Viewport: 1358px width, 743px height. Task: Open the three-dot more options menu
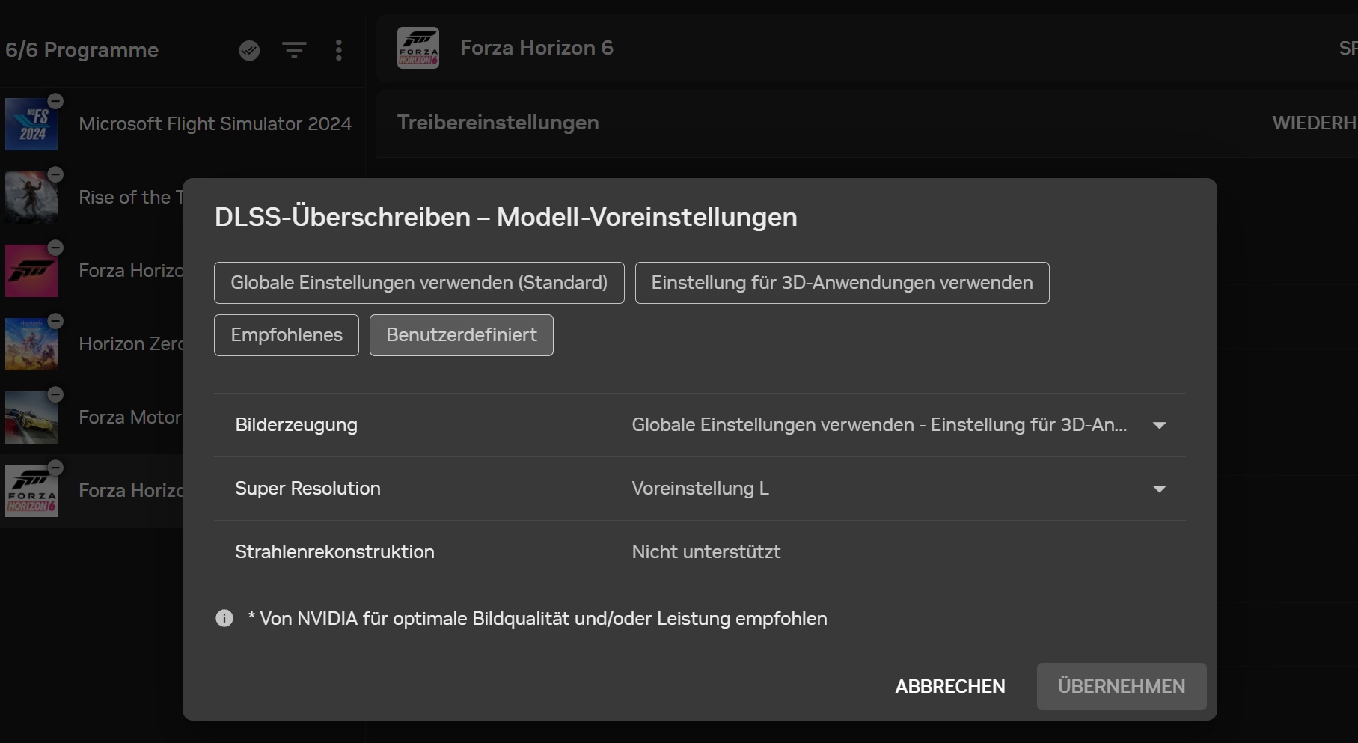pyautogui.click(x=339, y=50)
